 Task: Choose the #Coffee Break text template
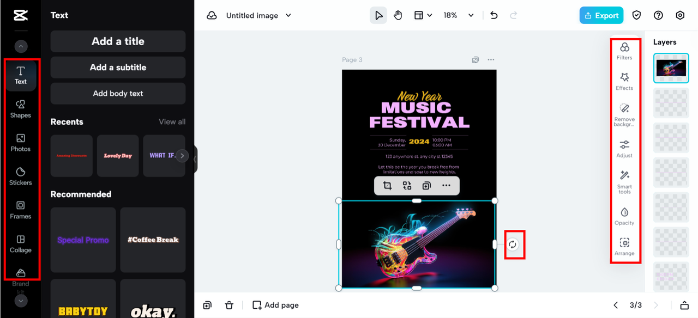[153, 240]
